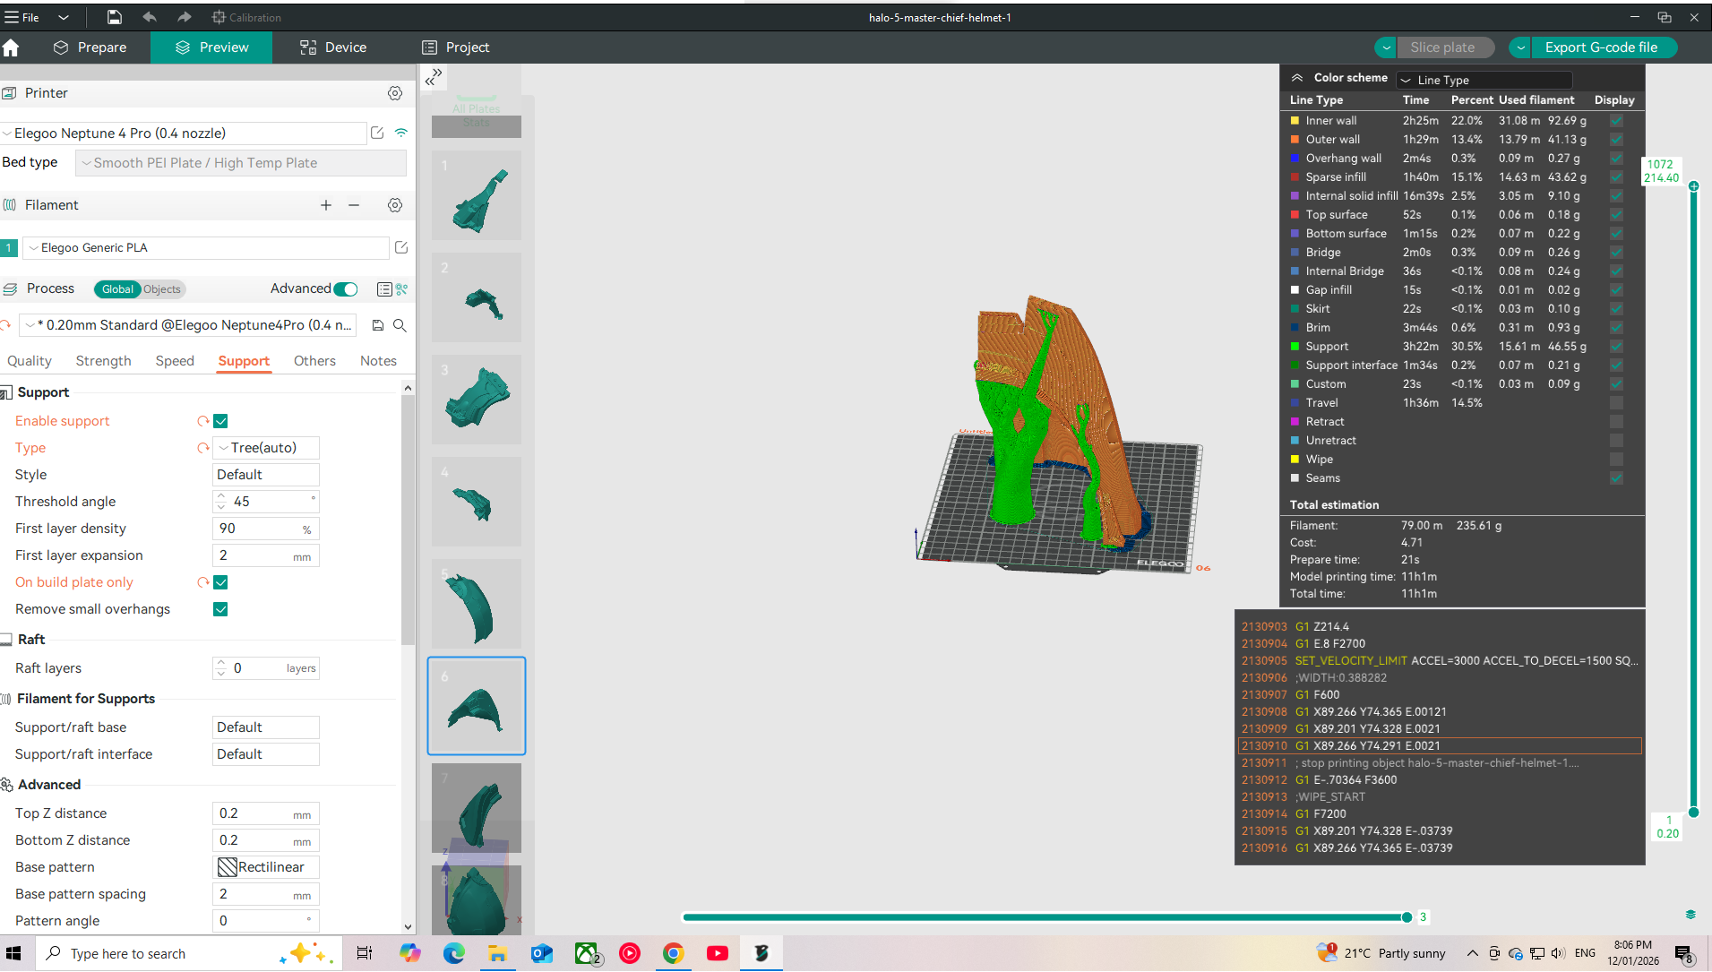Hide the Support line type display
1712x972 pixels.
1616,347
